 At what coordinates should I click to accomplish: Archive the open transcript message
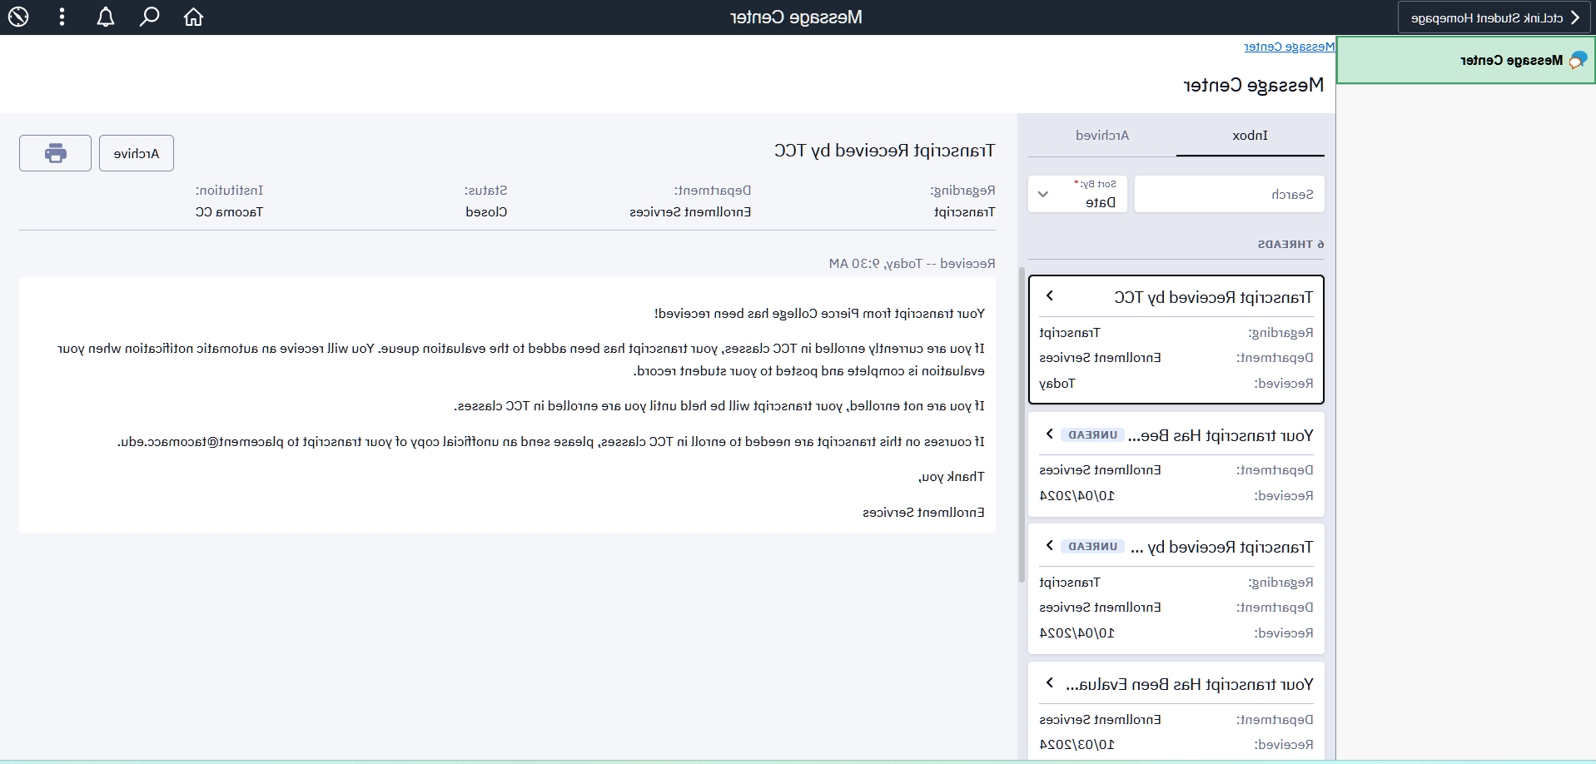coord(137,153)
